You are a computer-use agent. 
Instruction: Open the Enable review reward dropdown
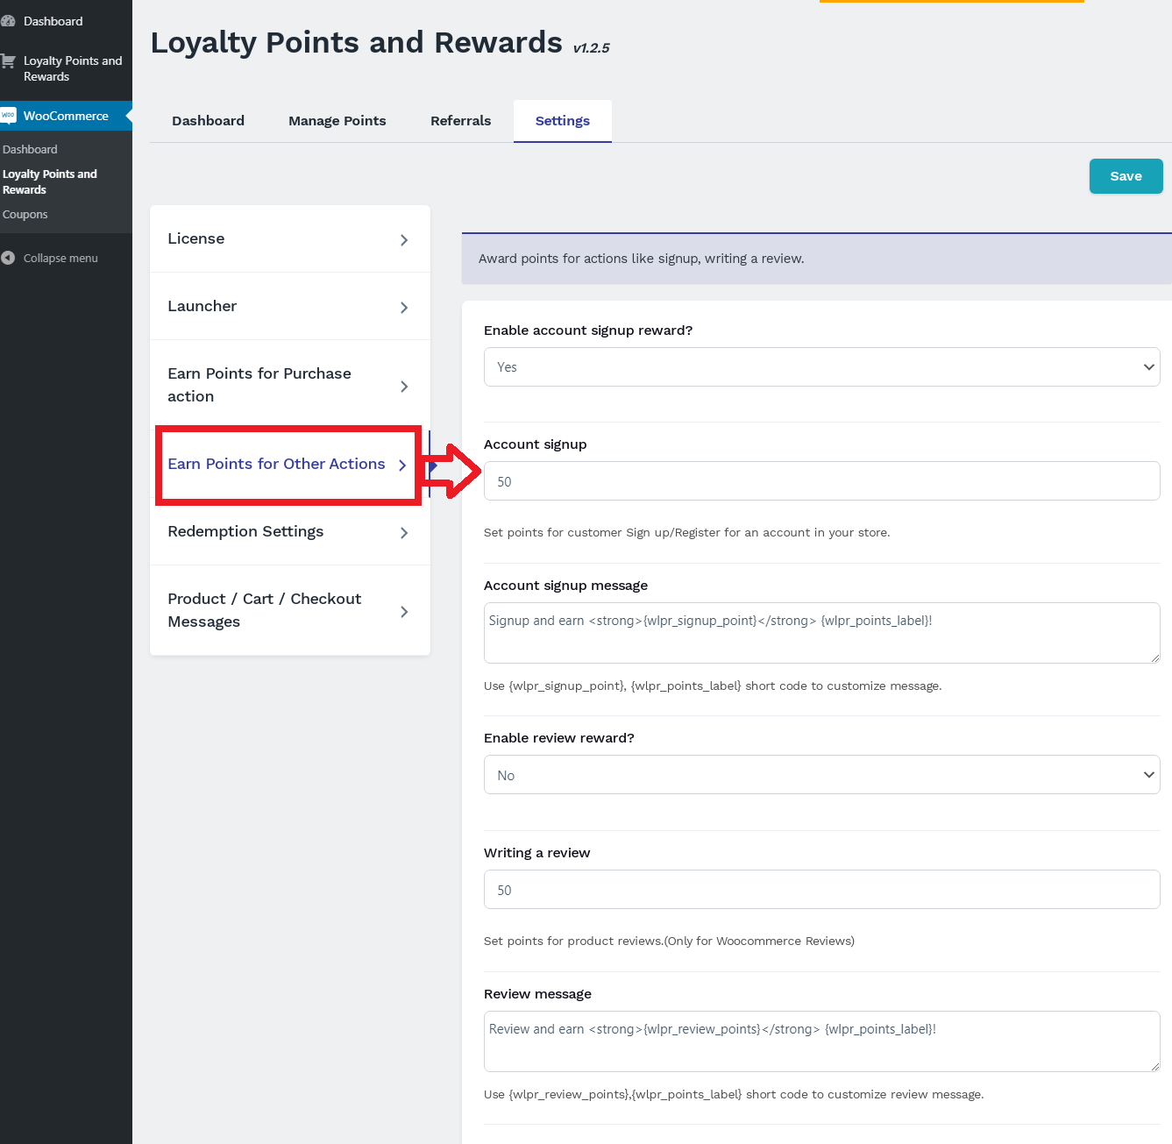(x=821, y=775)
